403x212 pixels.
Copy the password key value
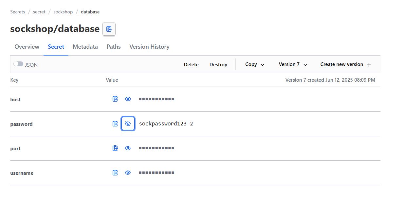point(115,123)
